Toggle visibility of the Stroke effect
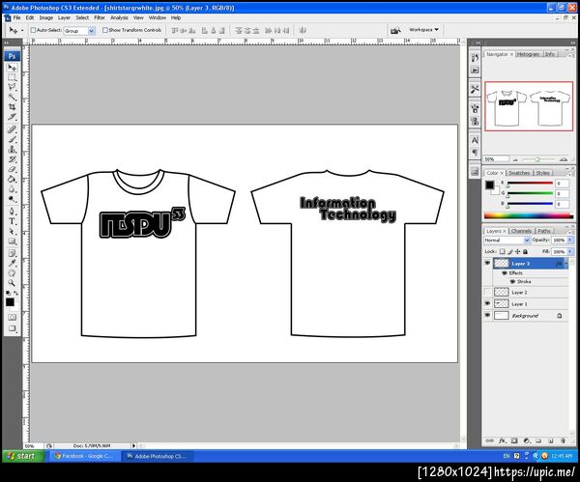This screenshot has height=482, width=580. (512, 282)
